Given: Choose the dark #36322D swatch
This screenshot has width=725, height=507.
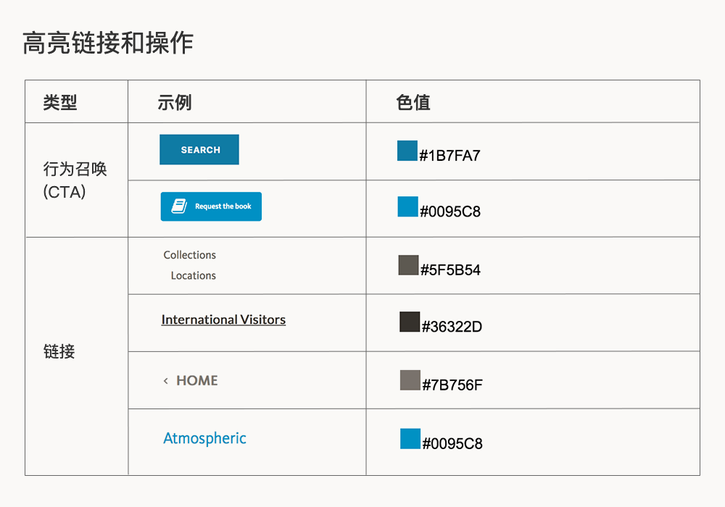Looking at the screenshot, I should [x=410, y=322].
